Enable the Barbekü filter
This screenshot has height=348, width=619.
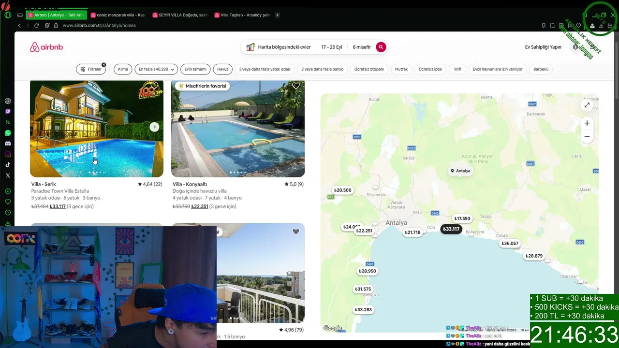coord(541,69)
